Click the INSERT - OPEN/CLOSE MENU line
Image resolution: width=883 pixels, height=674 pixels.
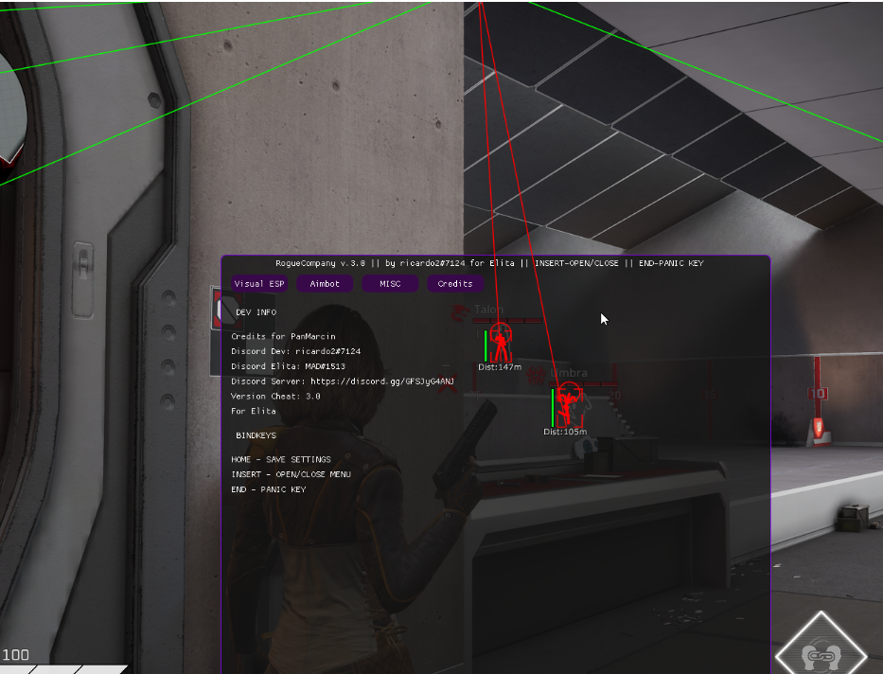pyautogui.click(x=291, y=474)
